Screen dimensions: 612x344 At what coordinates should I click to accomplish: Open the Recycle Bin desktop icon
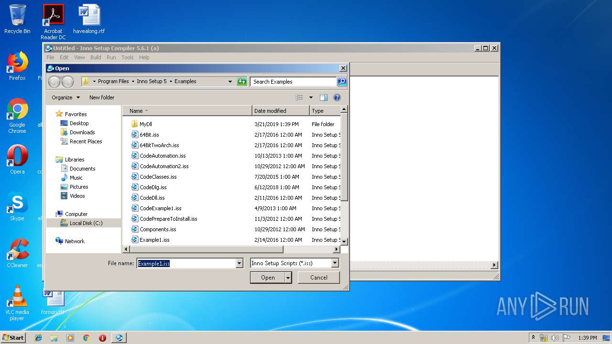coord(17,19)
